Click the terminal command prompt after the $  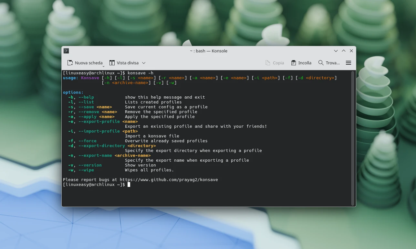click(129, 184)
